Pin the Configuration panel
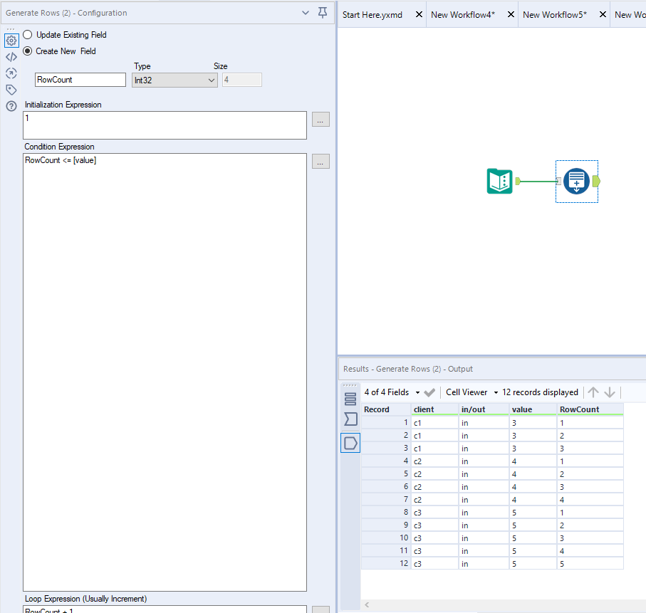 [323, 13]
